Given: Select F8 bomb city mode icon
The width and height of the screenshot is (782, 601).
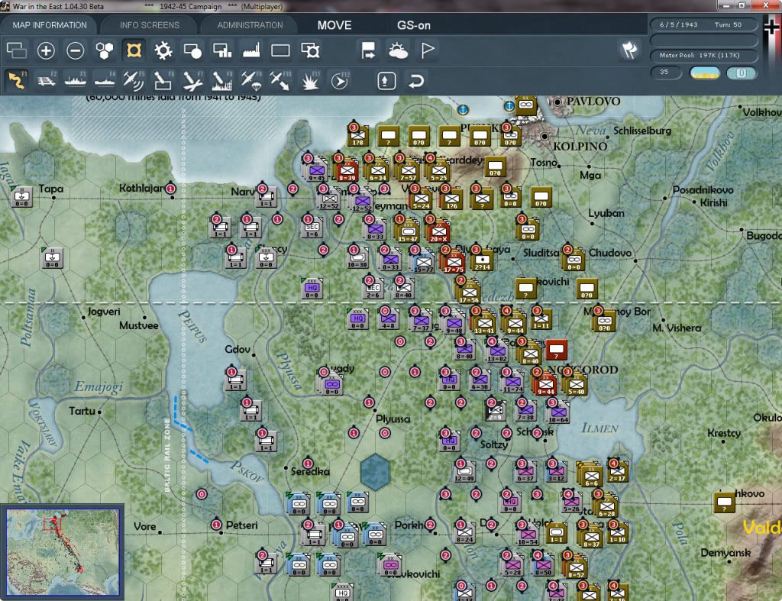Looking at the screenshot, I should (222, 80).
